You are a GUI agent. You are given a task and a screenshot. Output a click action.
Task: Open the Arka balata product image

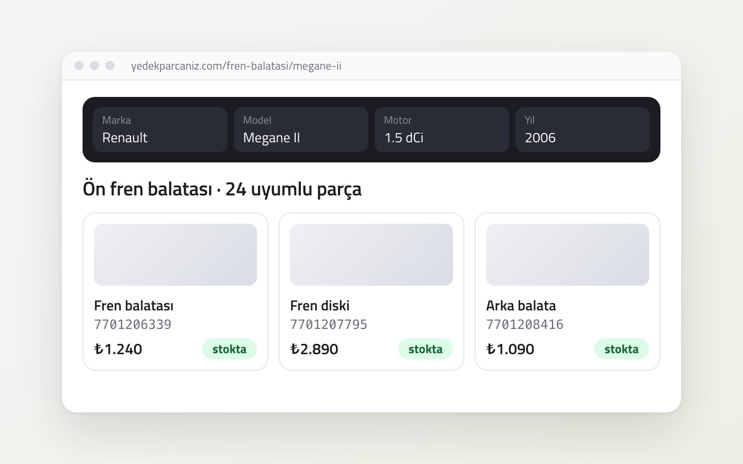[x=568, y=255]
